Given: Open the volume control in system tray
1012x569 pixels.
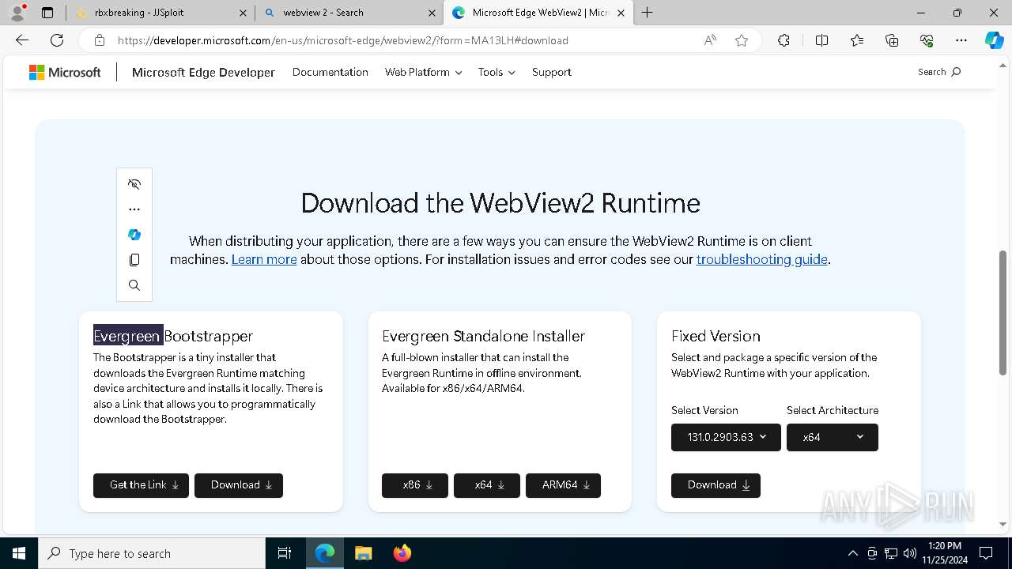Looking at the screenshot, I should pyautogui.click(x=910, y=553).
